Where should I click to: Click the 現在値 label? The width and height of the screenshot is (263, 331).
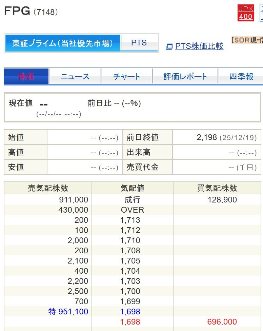pos(21,103)
